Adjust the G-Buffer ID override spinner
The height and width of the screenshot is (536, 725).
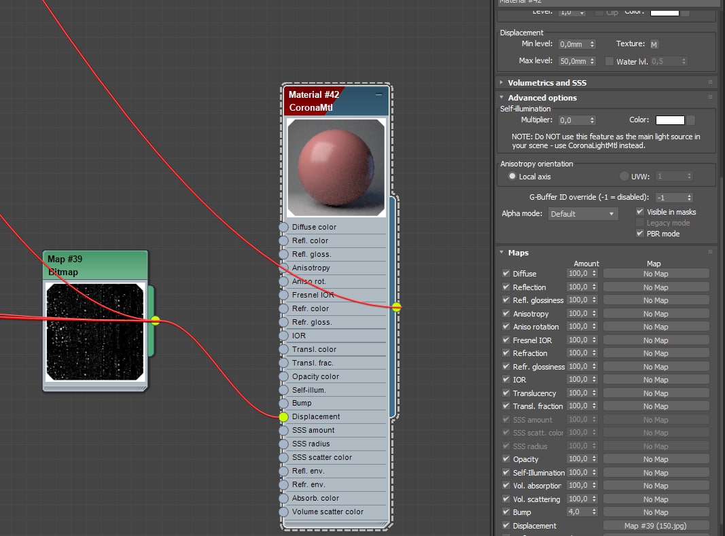point(689,198)
